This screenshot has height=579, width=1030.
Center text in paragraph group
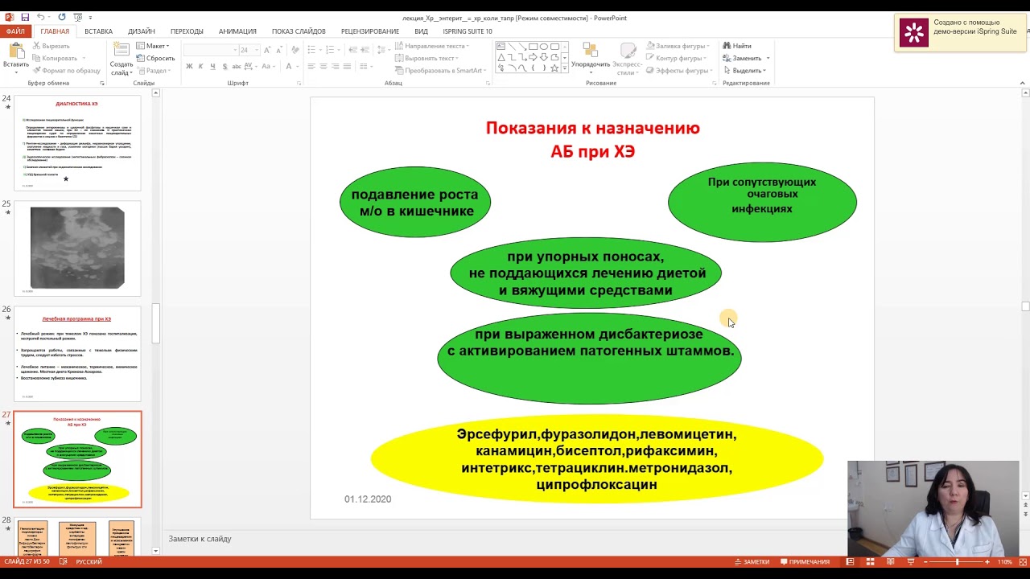(323, 66)
